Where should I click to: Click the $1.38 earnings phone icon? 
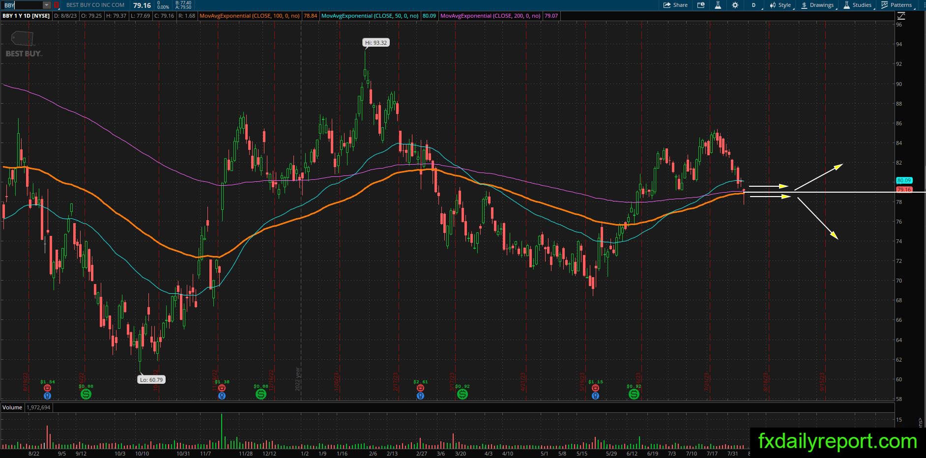pos(222,388)
